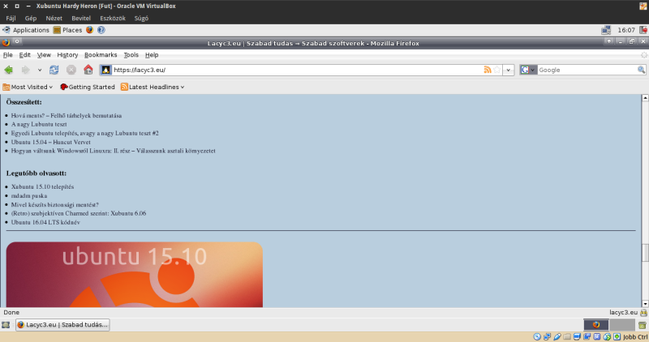
Task: Switch to the second empty workspace
Action: pyautogui.click(x=622, y=325)
